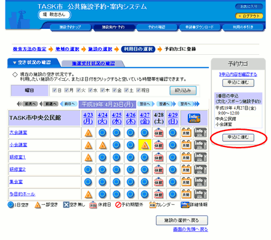Image resolution: width=271 pixels, height=240 pixels.
Task: Click the お気に入り favorites button
Action: [x=249, y=7]
